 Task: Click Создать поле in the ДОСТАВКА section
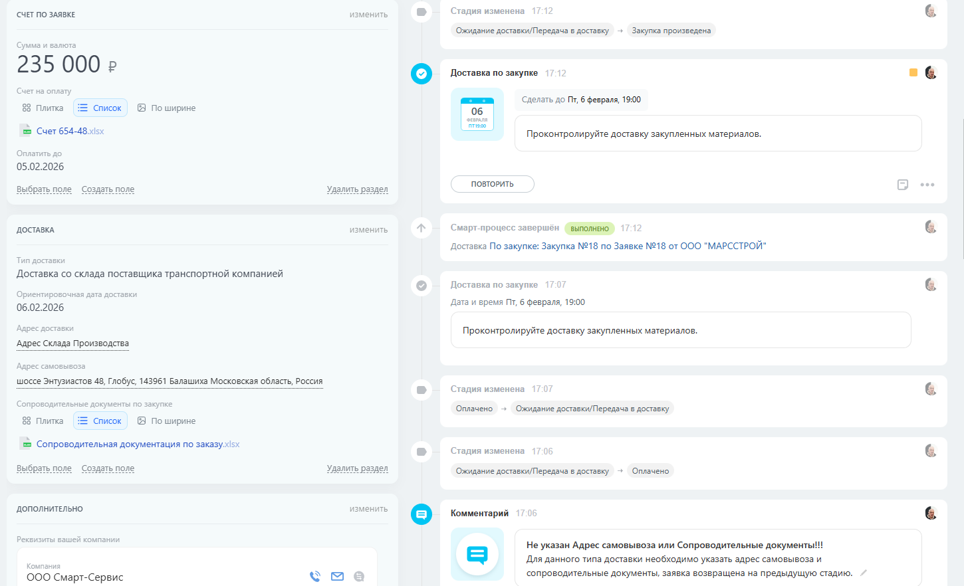(x=108, y=468)
